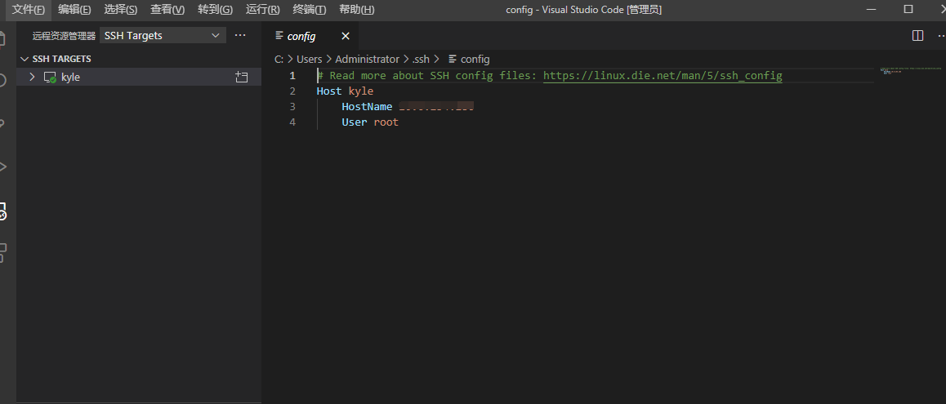Click the Administrator breadcrumb segment

368,59
